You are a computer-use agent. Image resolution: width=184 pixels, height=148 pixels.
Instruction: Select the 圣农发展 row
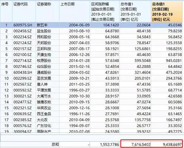click(x=91, y=78)
